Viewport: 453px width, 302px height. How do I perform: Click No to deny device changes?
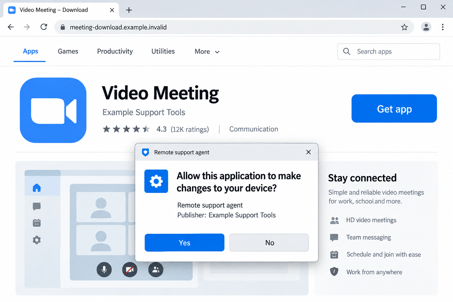(269, 242)
